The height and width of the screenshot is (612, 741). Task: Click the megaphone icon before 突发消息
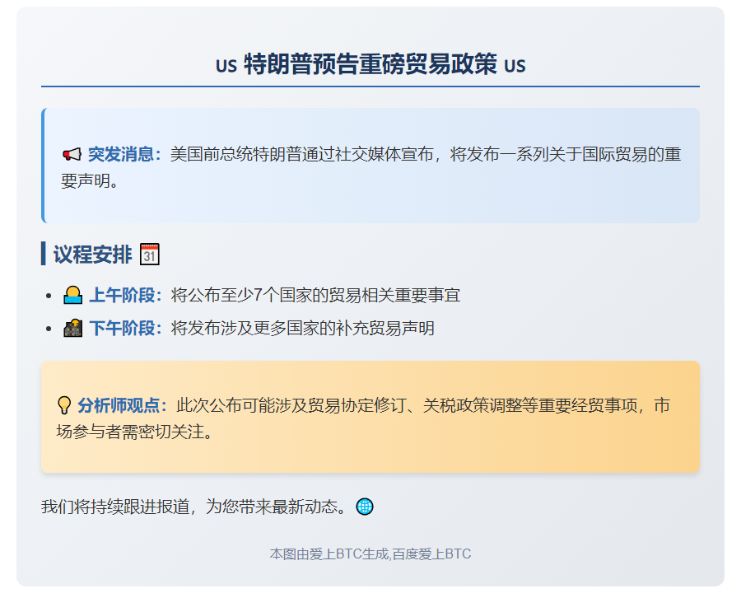(x=72, y=154)
